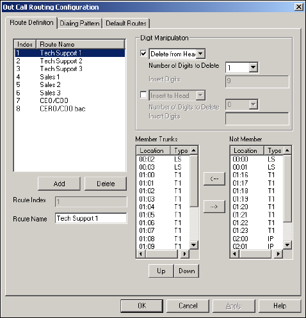Open the Default Routes tab

tap(126, 23)
